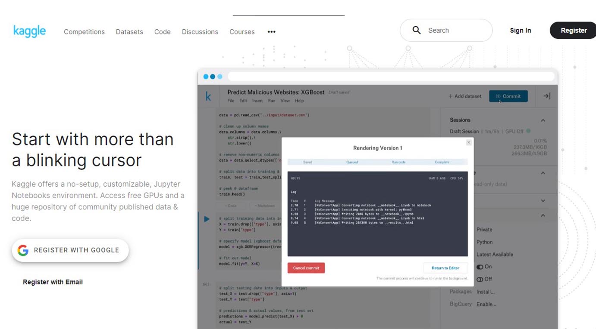Click the notebook's blue k logo
Viewport: 596px width, 329px height.
(x=208, y=96)
